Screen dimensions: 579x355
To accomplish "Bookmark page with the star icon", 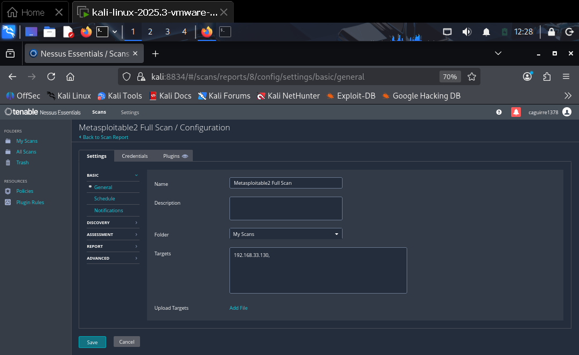I will tap(472, 76).
